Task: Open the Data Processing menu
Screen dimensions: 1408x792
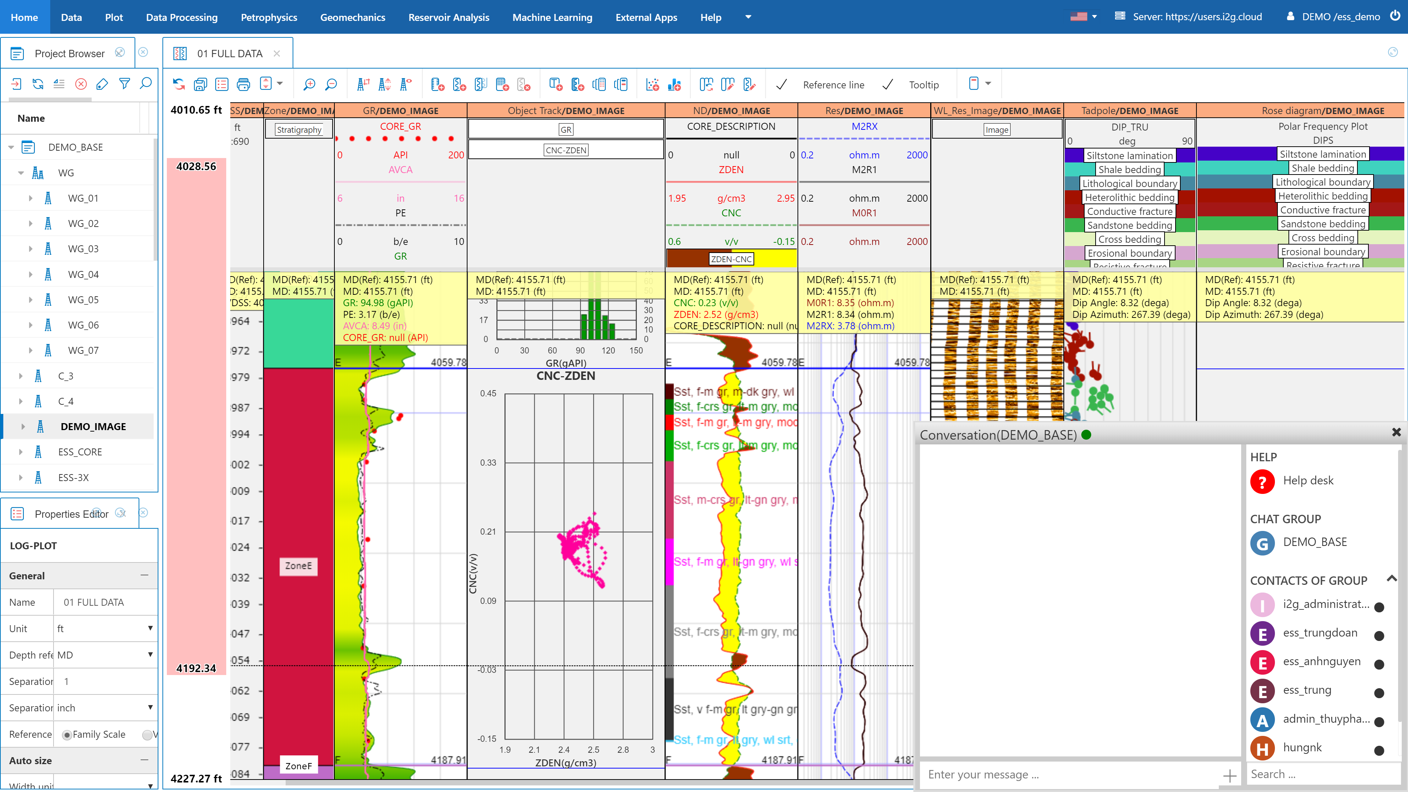Action: pyautogui.click(x=181, y=17)
